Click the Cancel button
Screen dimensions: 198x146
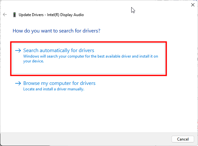pos(183,139)
